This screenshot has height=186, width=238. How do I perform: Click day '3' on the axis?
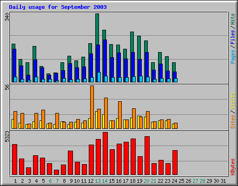coord(29,181)
